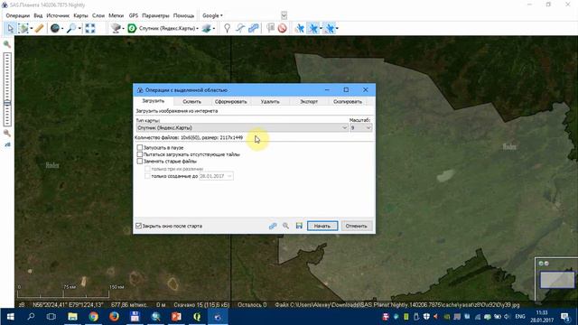This screenshot has width=578, height=325.
Task: Expand dropdown arrow next to selection tool
Action: 31,28
